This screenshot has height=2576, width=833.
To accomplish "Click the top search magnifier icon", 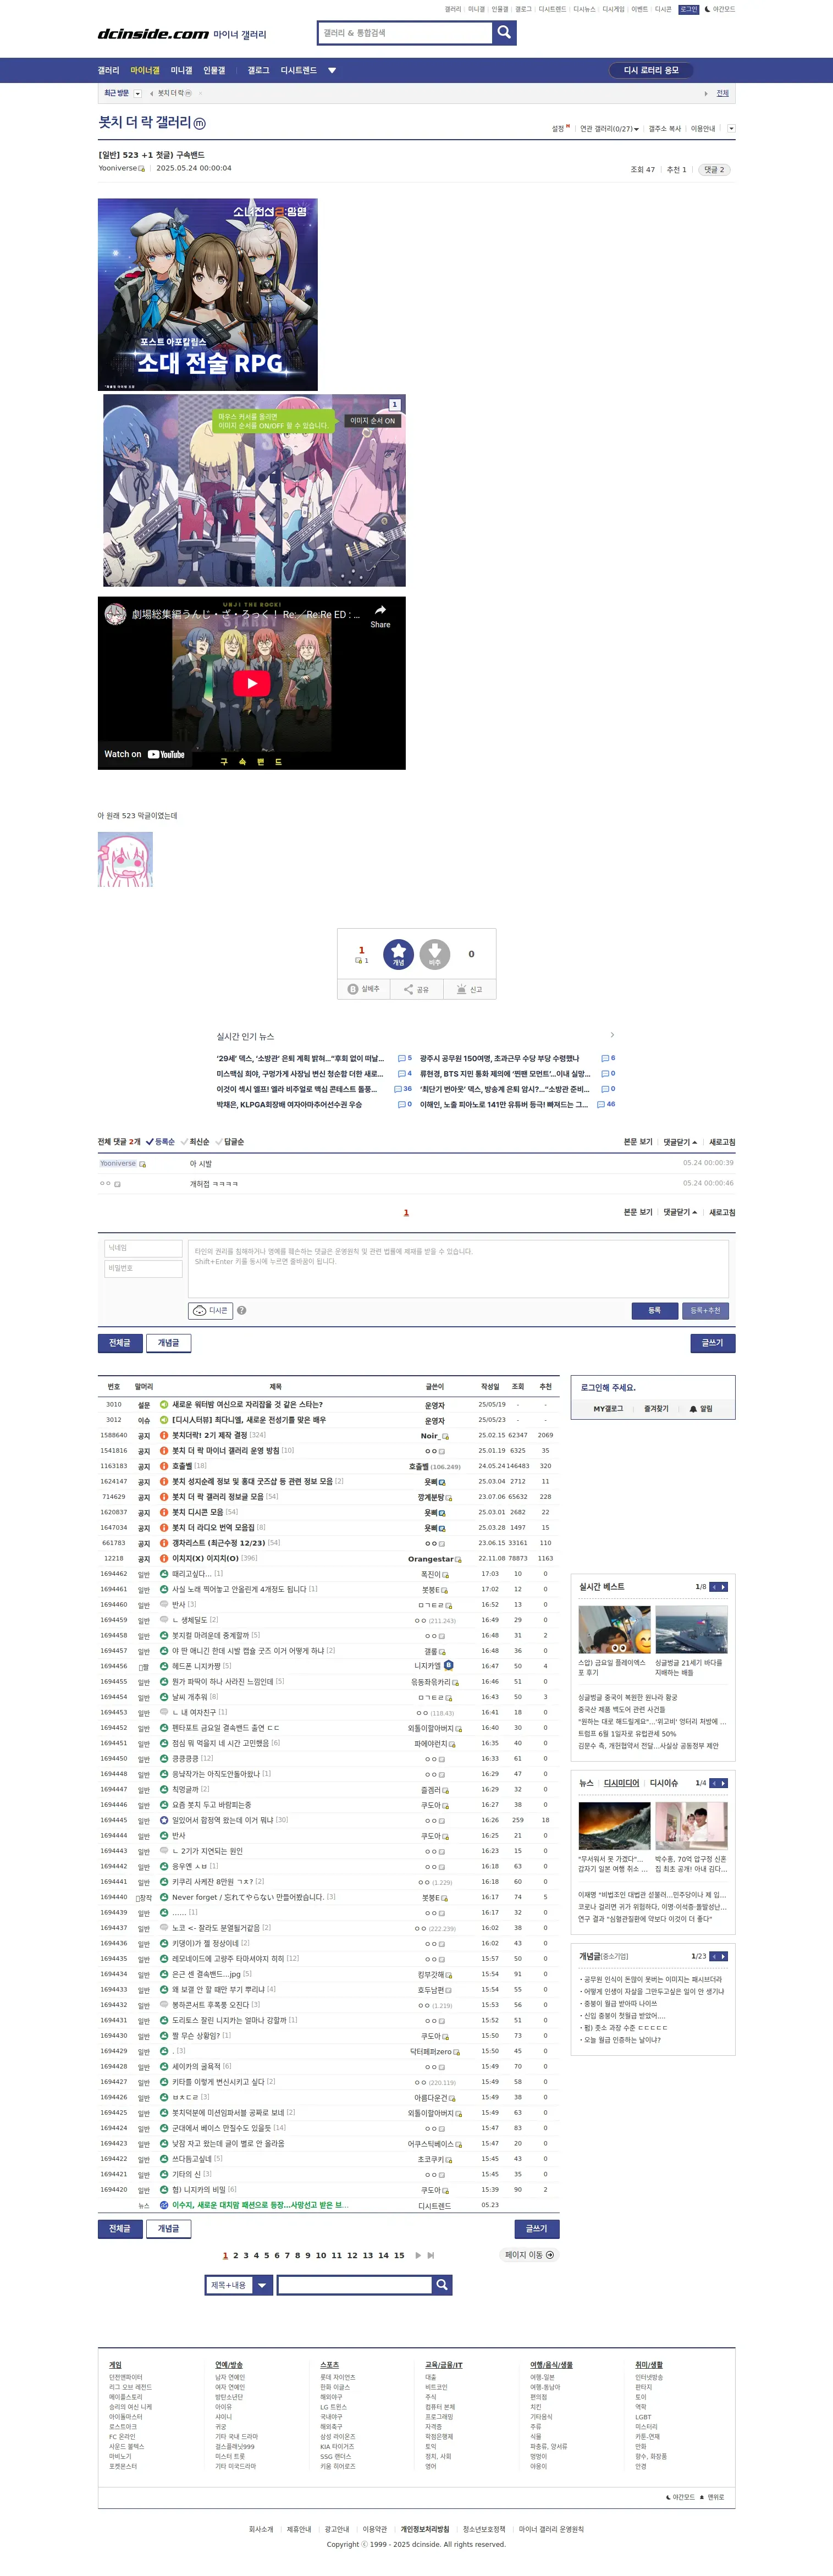I will [x=504, y=33].
